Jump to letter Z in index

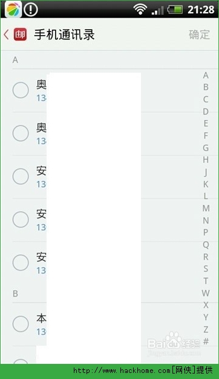coord(206,329)
